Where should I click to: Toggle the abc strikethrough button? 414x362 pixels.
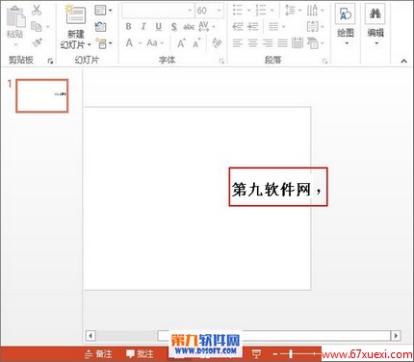189,27
